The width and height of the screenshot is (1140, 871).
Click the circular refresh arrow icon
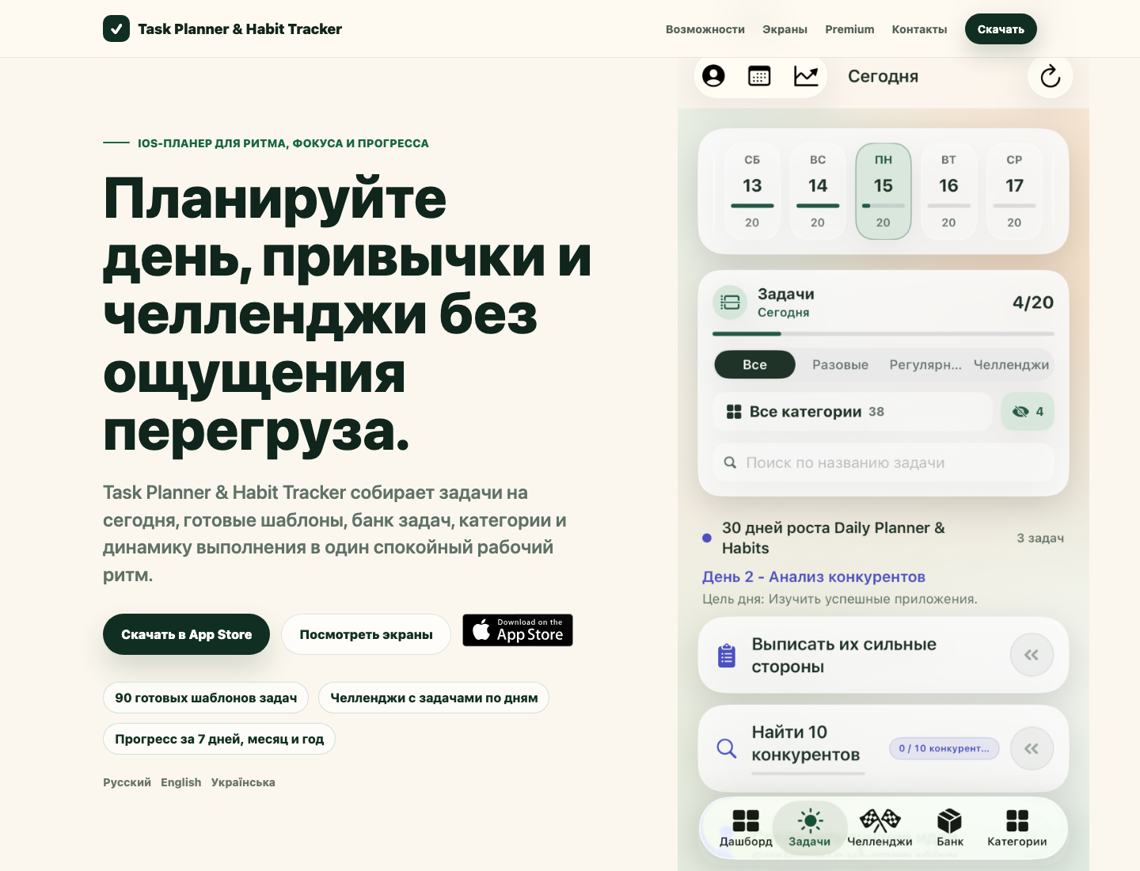1051,76
